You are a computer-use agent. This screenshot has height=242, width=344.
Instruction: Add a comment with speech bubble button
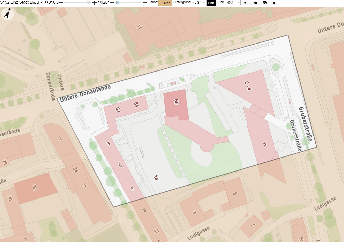tap(255, 3)
